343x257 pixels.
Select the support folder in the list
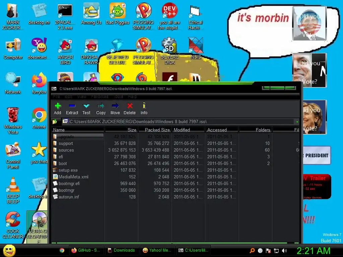coord(176,143)
